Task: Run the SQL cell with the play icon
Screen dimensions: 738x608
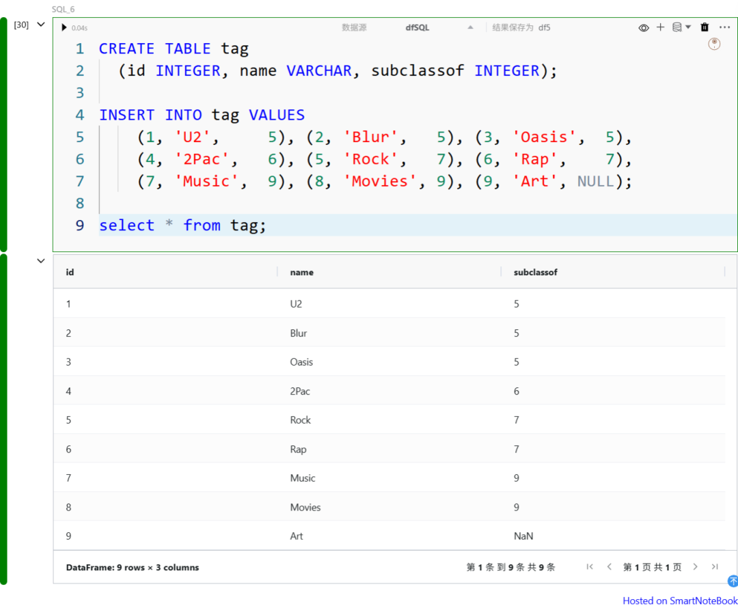Action: [x=64, y=27]
